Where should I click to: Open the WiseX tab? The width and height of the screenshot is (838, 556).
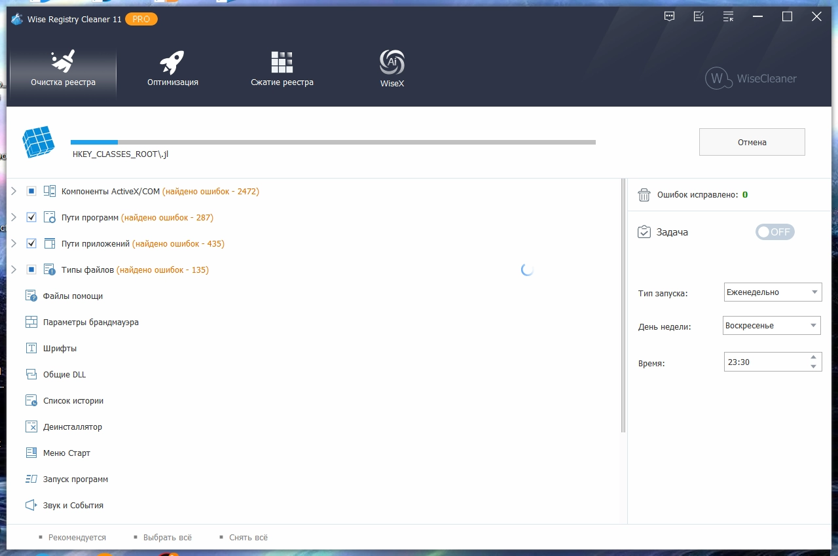[392, 69]
